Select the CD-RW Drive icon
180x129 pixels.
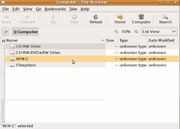(12, 46)
